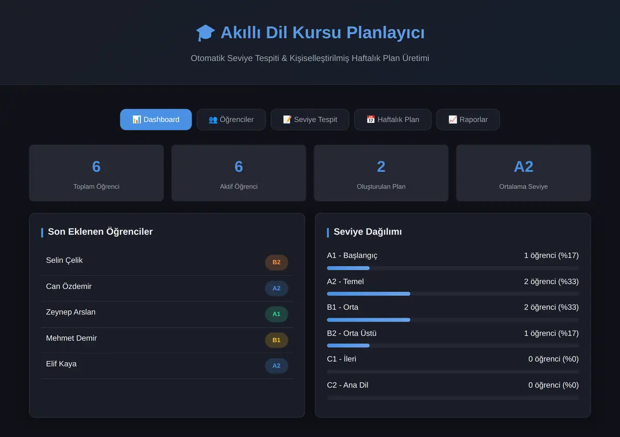The image size is (620, 437).
Task: Click the graduation cap icon in header
Action: [x=206, y=33]
